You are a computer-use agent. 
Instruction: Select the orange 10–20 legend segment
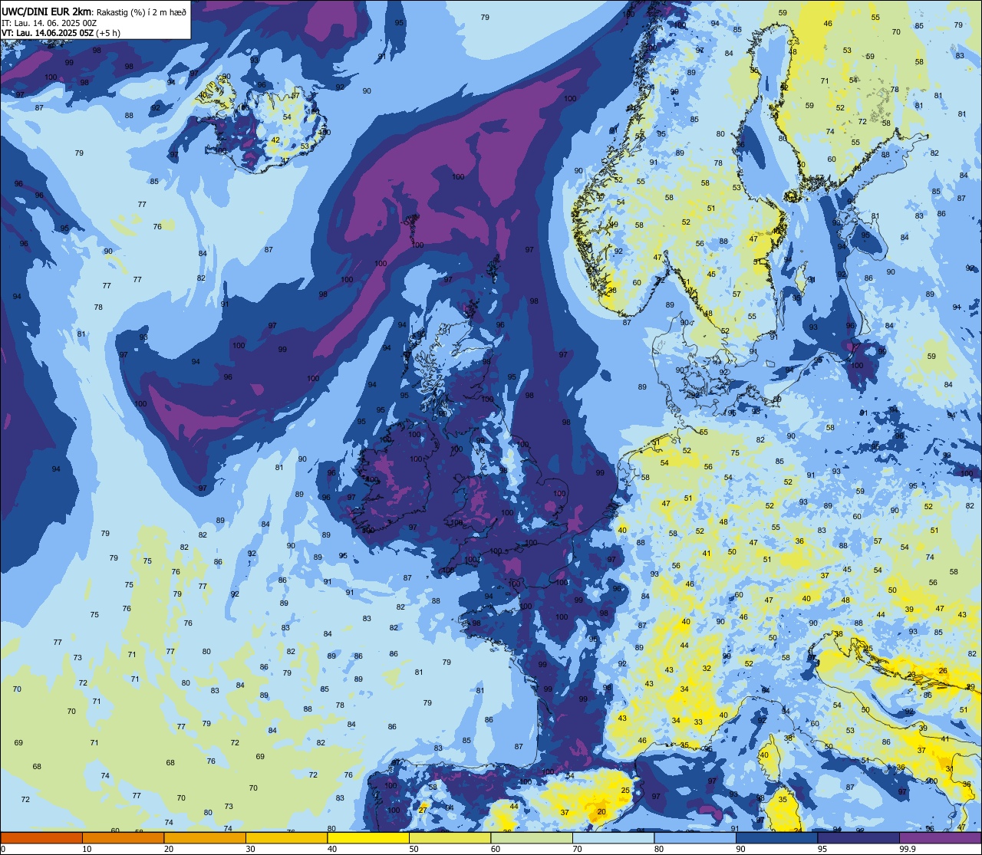click(123, 837)
